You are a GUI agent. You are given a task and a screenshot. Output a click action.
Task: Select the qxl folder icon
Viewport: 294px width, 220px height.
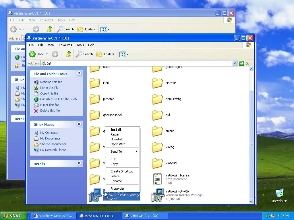coord(157,115)
